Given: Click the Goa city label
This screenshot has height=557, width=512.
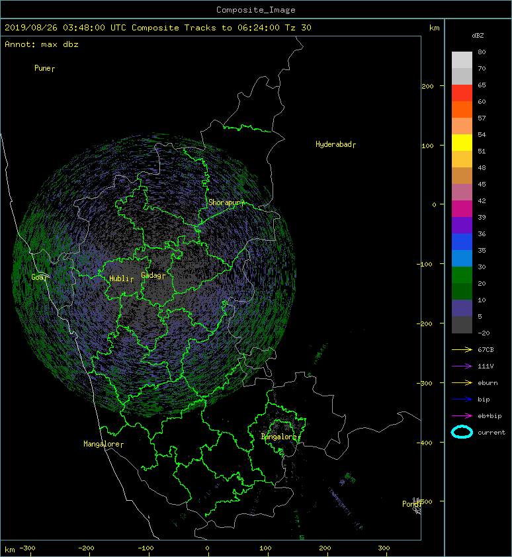Looking at the screenshot, I should point(39,277).
